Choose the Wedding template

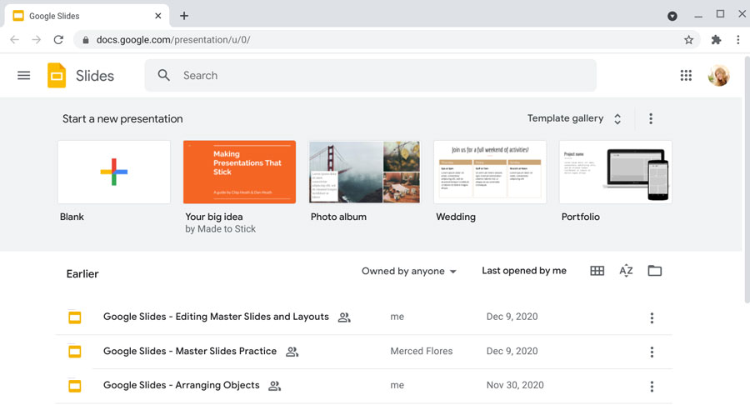490,172
